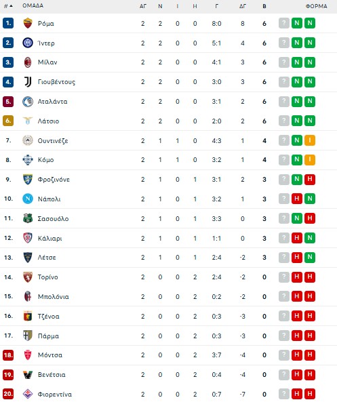Click the Γιουβέντους logo icon
This screenshot has height=402, width=337.
click(28, 82)
